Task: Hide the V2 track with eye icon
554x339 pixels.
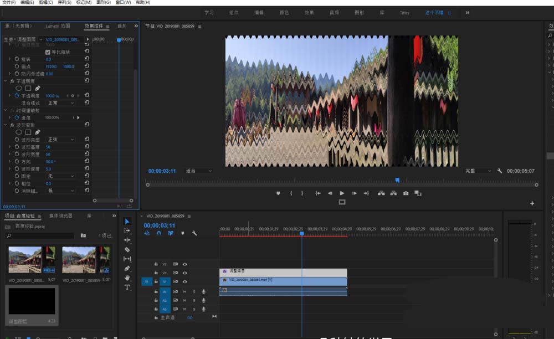Action: [x=185, y=273]
